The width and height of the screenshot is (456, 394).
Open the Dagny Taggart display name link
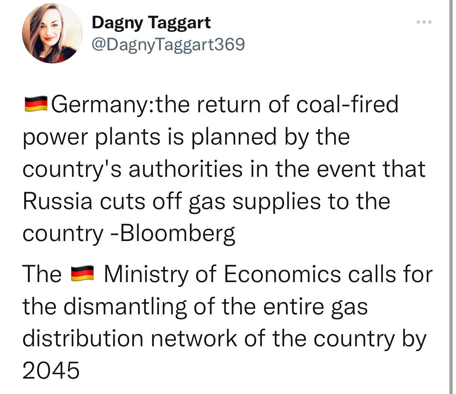[151, 23]
